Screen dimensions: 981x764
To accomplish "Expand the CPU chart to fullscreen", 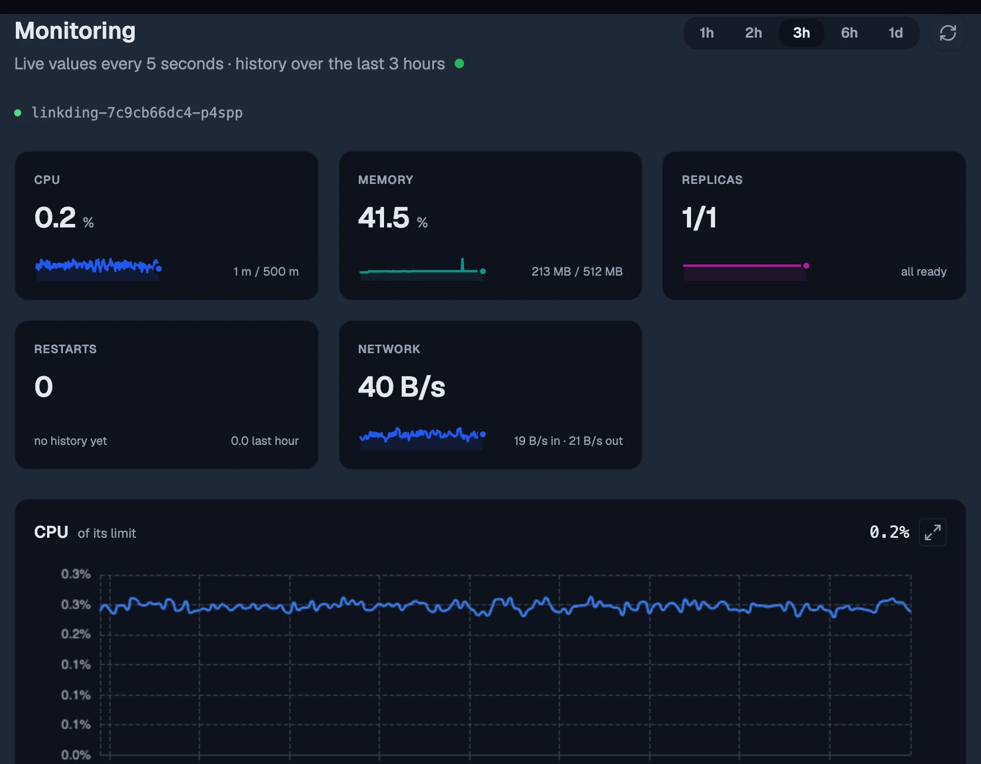I will point(932,532).
